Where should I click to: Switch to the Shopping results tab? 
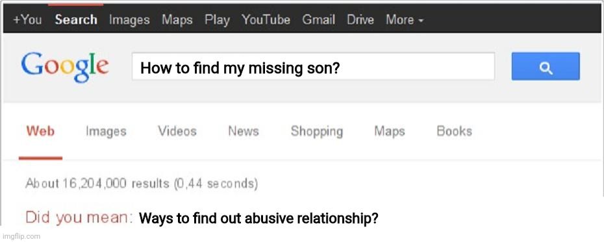click(317, 131)
